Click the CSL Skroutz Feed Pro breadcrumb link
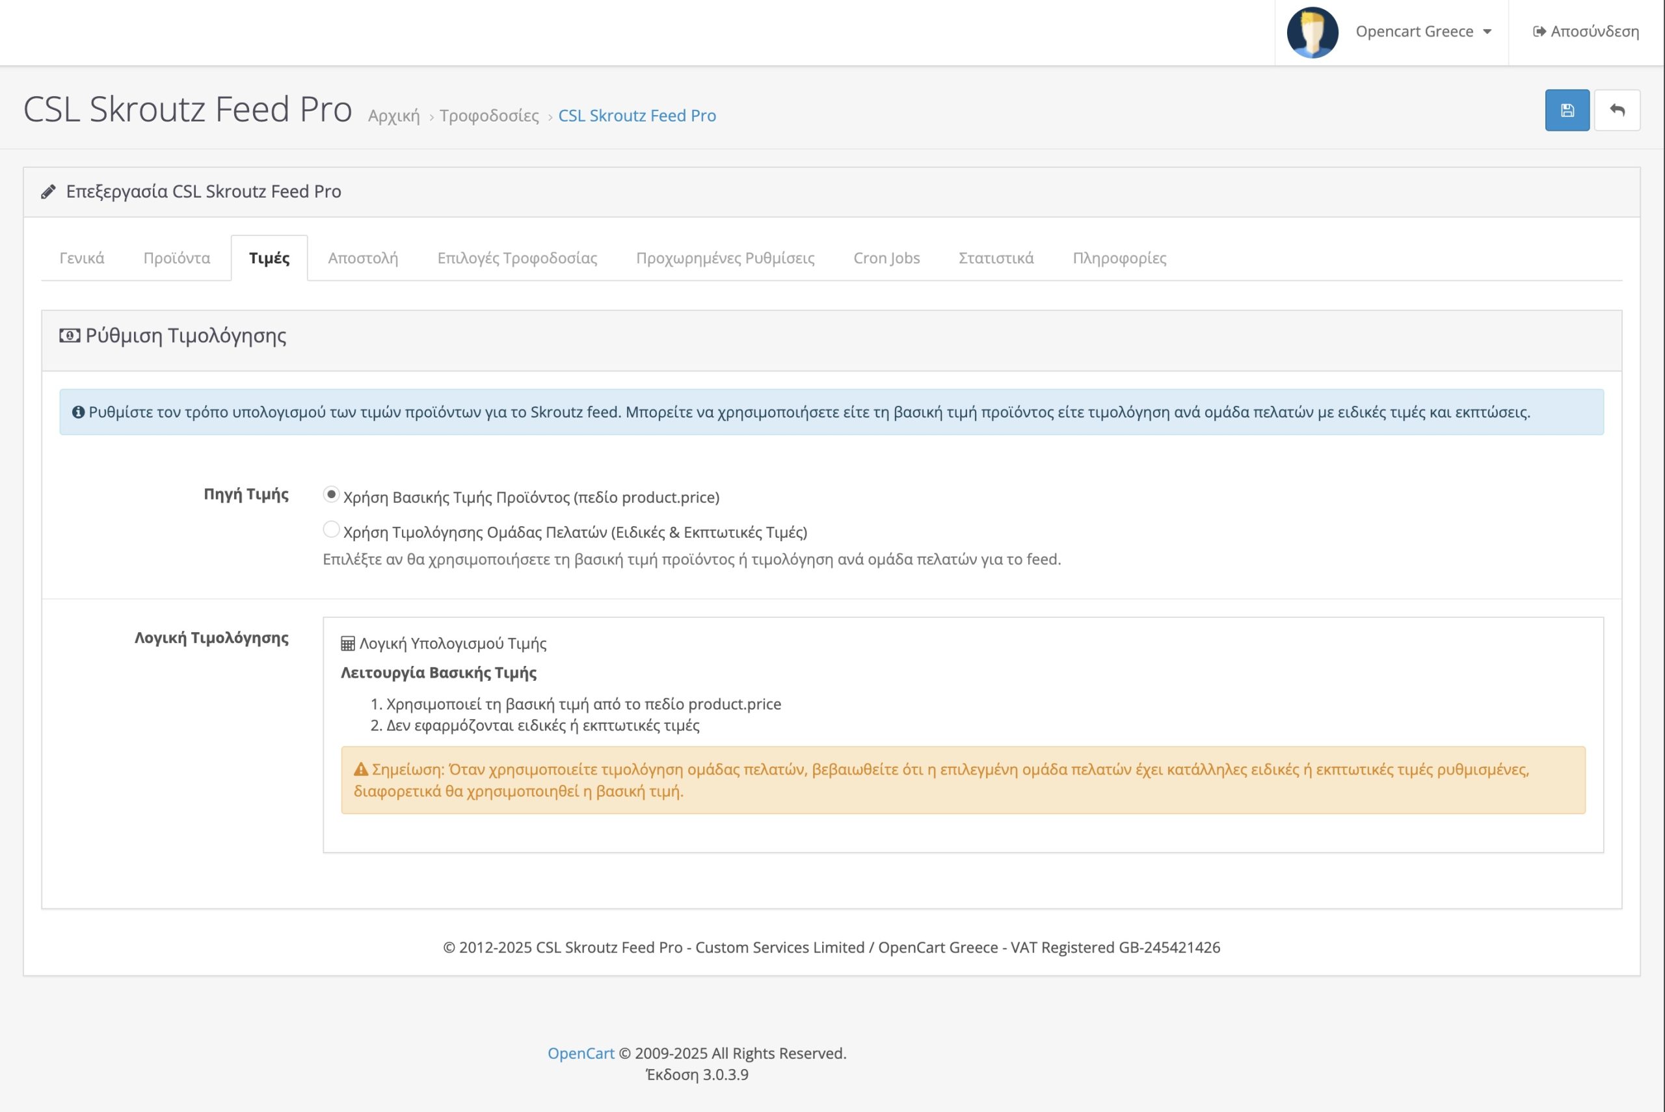The image size is (1665, 1112). point(637,116)
